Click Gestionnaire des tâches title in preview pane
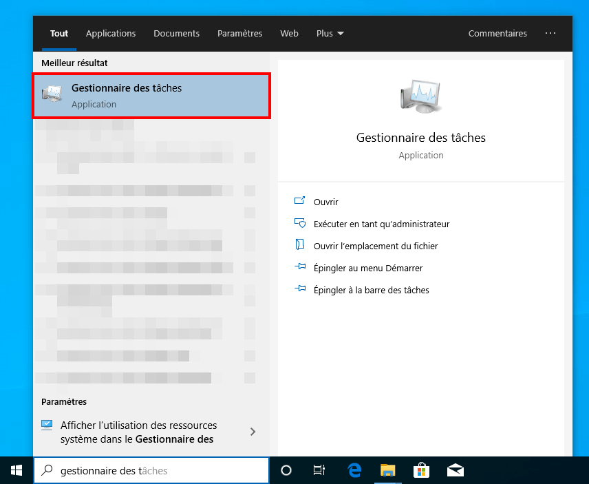 420,138
